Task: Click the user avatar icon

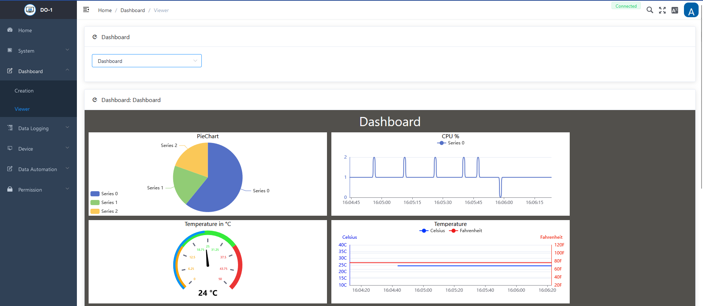Action: pyautogui.click(x=691, y=10)
